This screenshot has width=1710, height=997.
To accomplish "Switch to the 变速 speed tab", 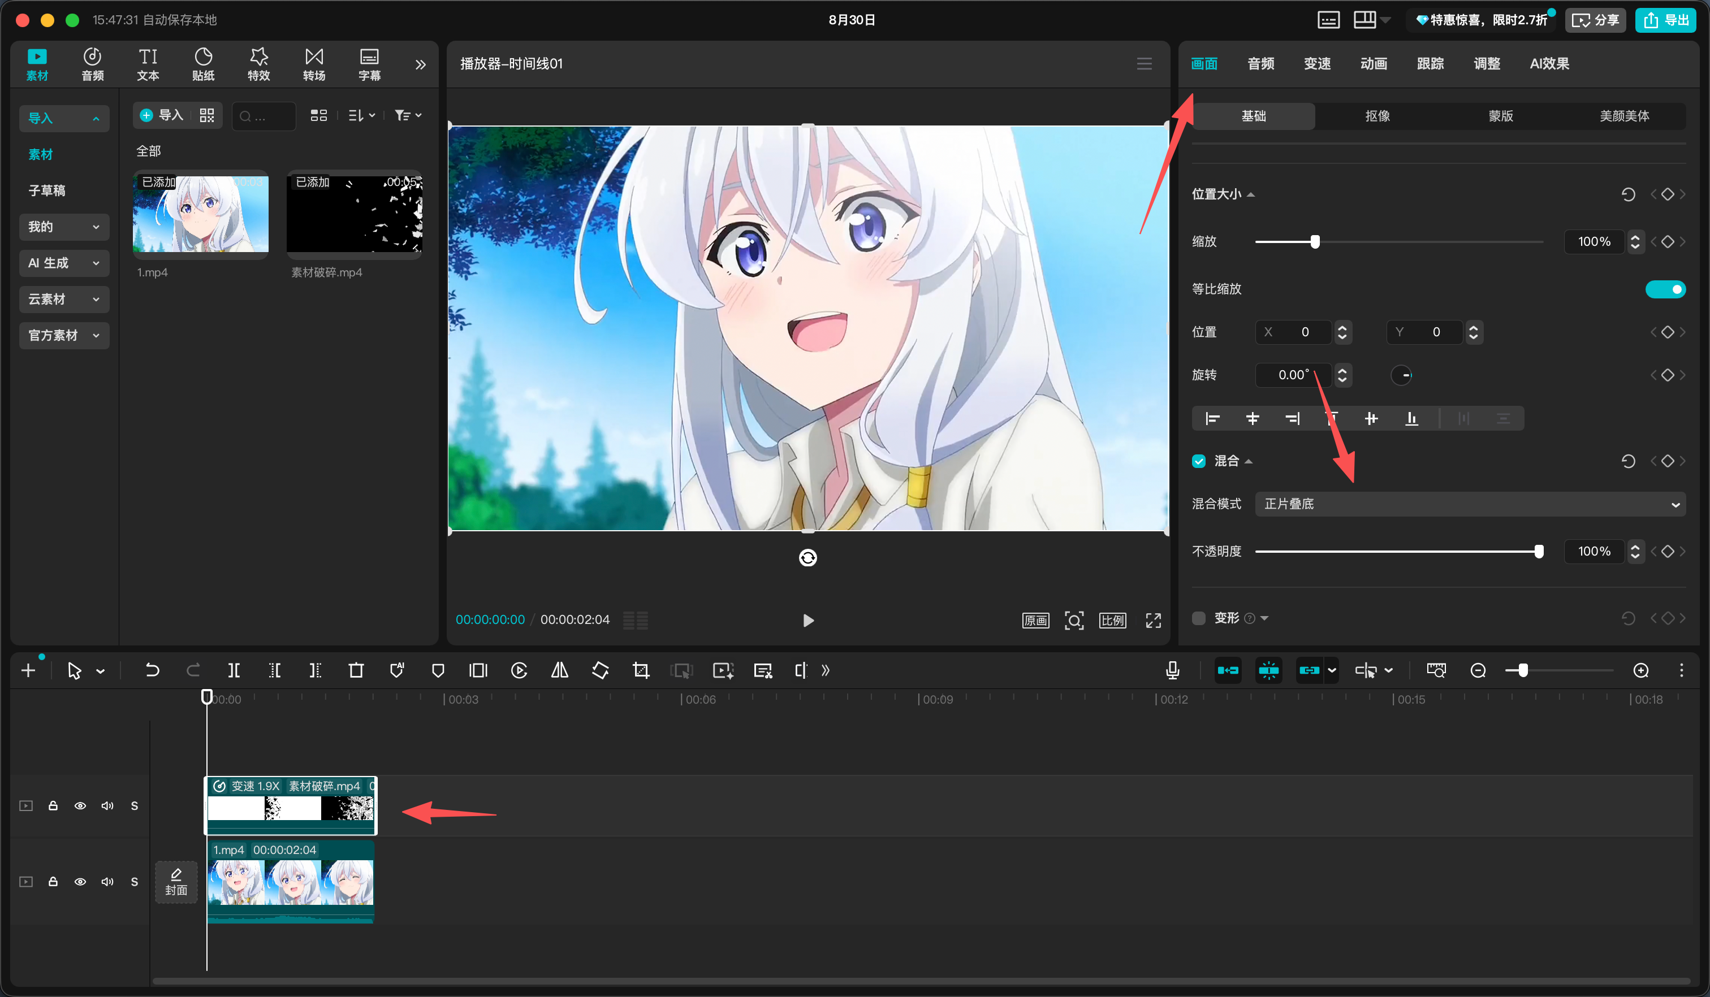I will coord(1317,64).
